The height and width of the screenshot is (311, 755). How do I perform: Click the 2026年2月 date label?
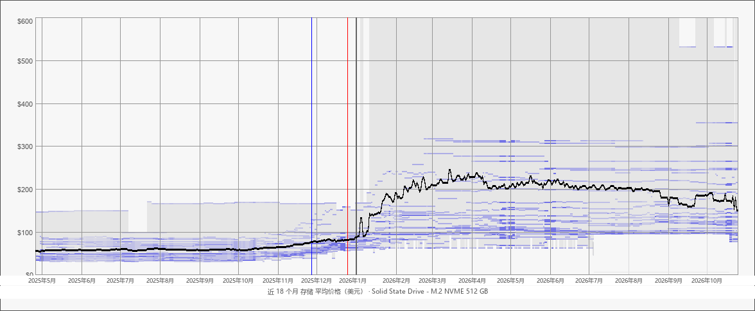396,280
